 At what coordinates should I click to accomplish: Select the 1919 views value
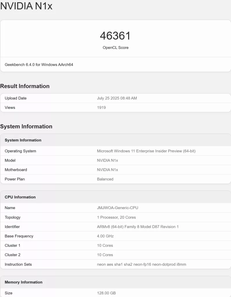click(101, 107)
